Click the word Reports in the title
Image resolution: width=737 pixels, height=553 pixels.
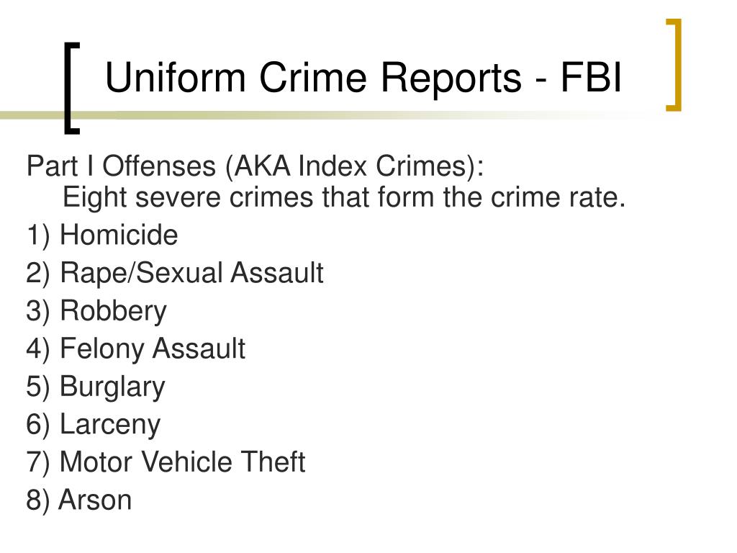(x=451, y=79)
